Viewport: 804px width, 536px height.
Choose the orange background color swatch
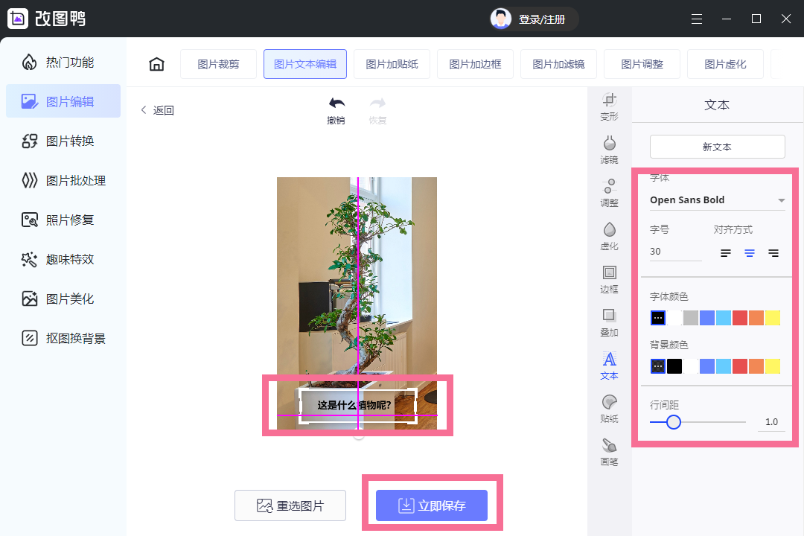(x=756, y=366)
